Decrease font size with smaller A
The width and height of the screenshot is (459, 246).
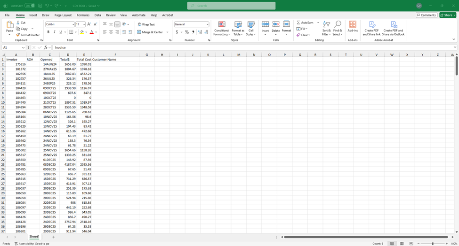(x=95, y=24)
